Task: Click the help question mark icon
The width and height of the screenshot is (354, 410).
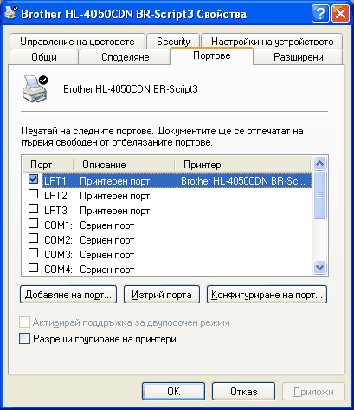Action: tap(320, 14)
